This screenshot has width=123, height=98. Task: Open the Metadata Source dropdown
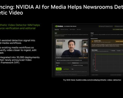point(80,65)
